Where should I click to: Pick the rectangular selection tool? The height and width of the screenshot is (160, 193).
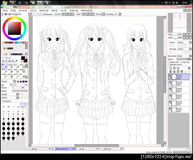[3, 58]
